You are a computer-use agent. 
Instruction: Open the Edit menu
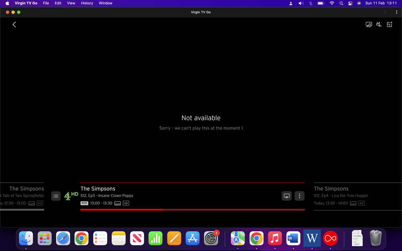(x=58, y=3)
